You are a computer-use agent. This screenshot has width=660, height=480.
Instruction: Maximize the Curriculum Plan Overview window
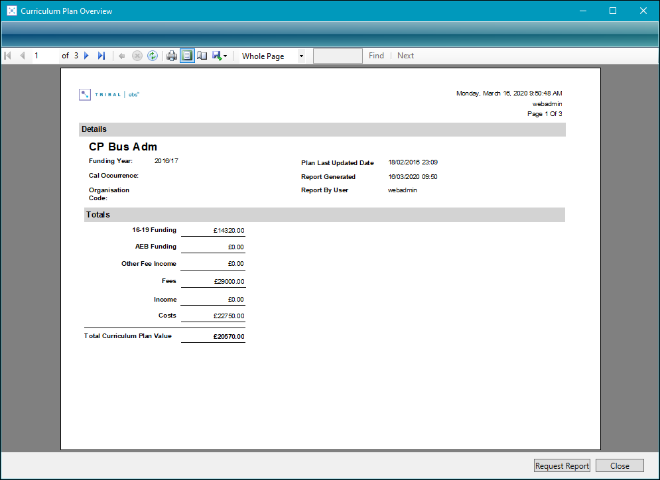613,11
